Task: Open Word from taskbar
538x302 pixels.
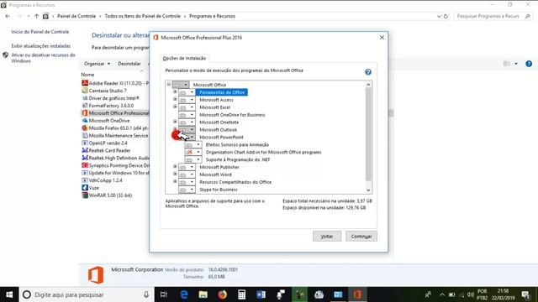Action: click(x=261, y=294)
